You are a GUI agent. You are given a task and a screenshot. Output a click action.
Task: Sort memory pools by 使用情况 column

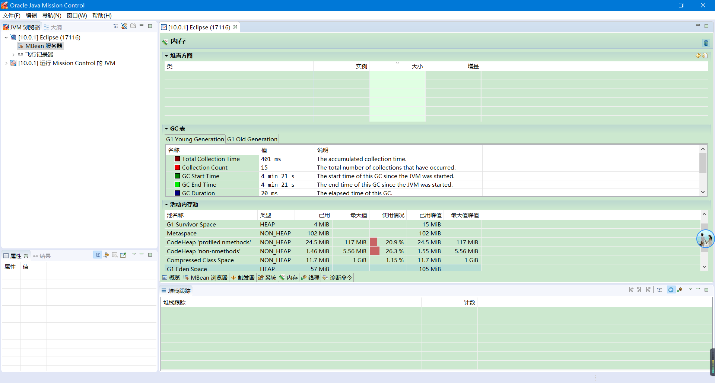[388, 215]
